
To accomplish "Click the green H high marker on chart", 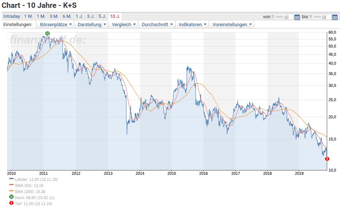I will pos(47,33).
